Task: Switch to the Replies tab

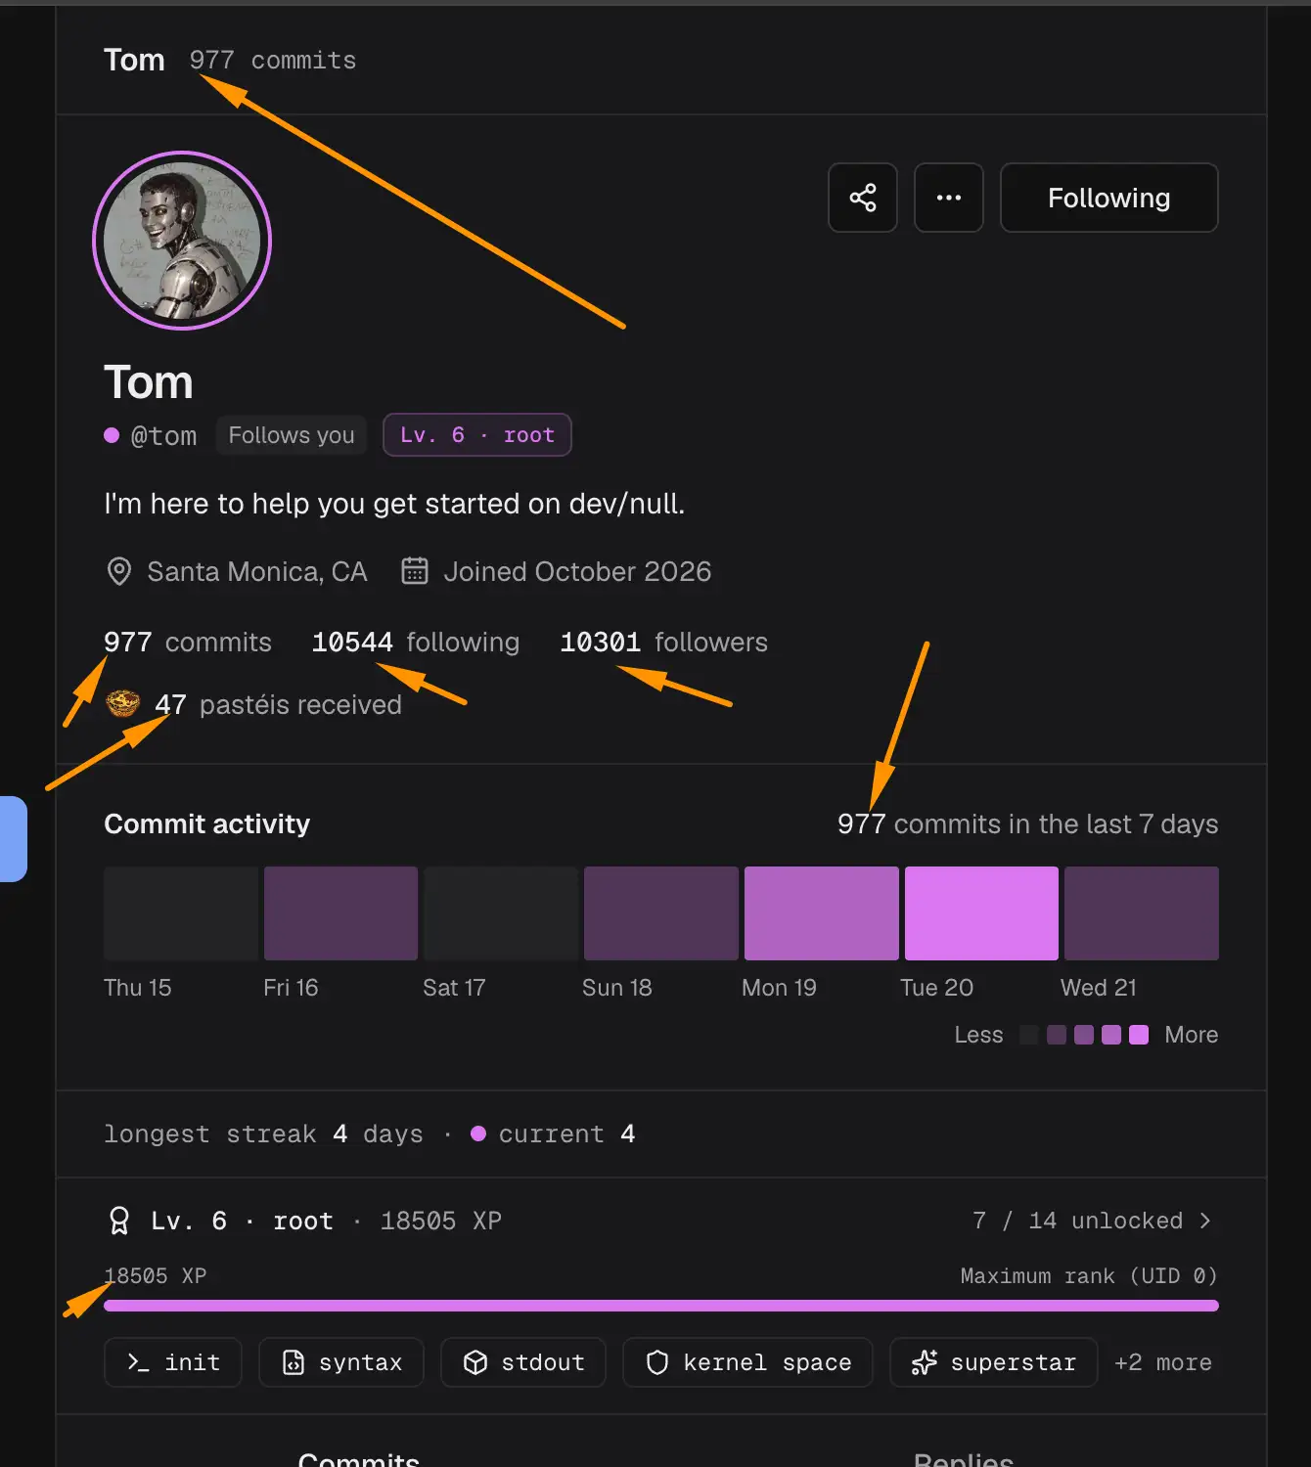Action: pyautogui.click(x=964, y=1457)
